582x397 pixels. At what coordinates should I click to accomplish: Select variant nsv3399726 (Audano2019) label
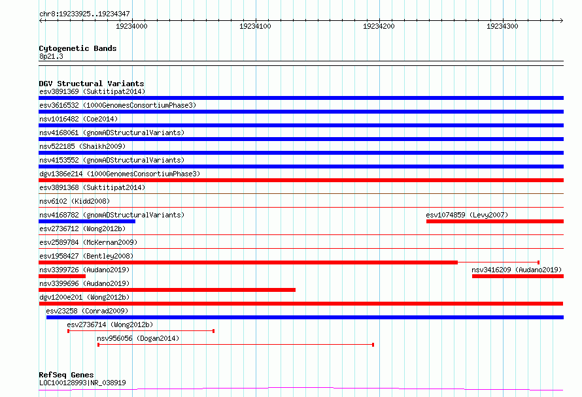coord(84,270)
